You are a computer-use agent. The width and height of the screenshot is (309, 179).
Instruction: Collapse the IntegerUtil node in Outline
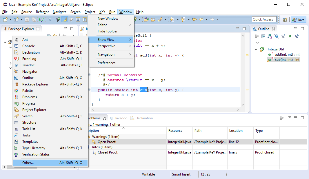tap(256, 49)
